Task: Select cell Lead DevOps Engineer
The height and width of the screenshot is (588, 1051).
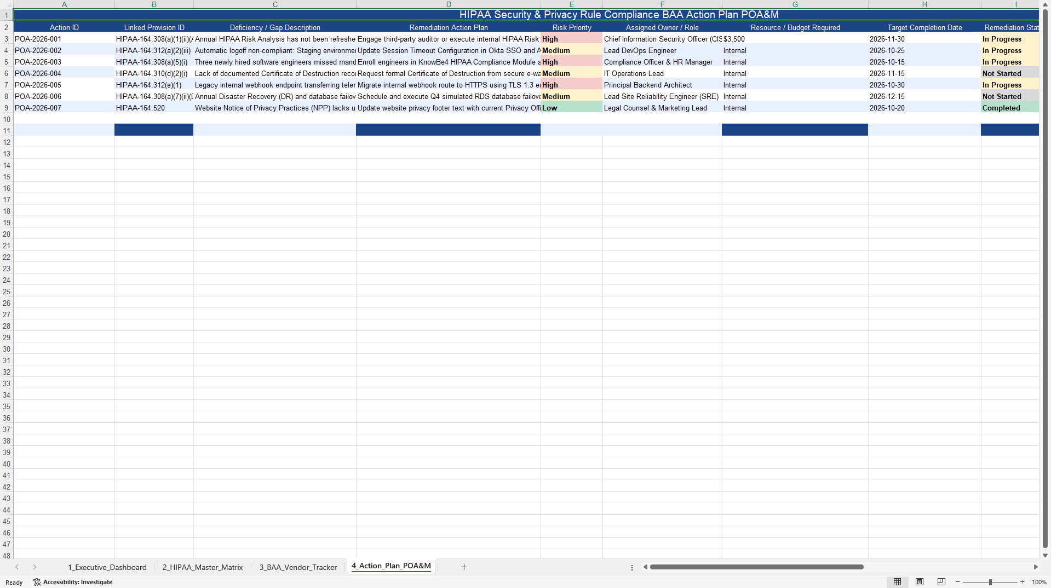Action: point(662,50)
